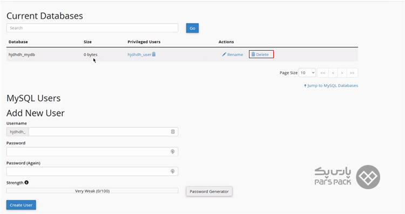Open the hjdhdh_user privileged user link

click(139, 54)
